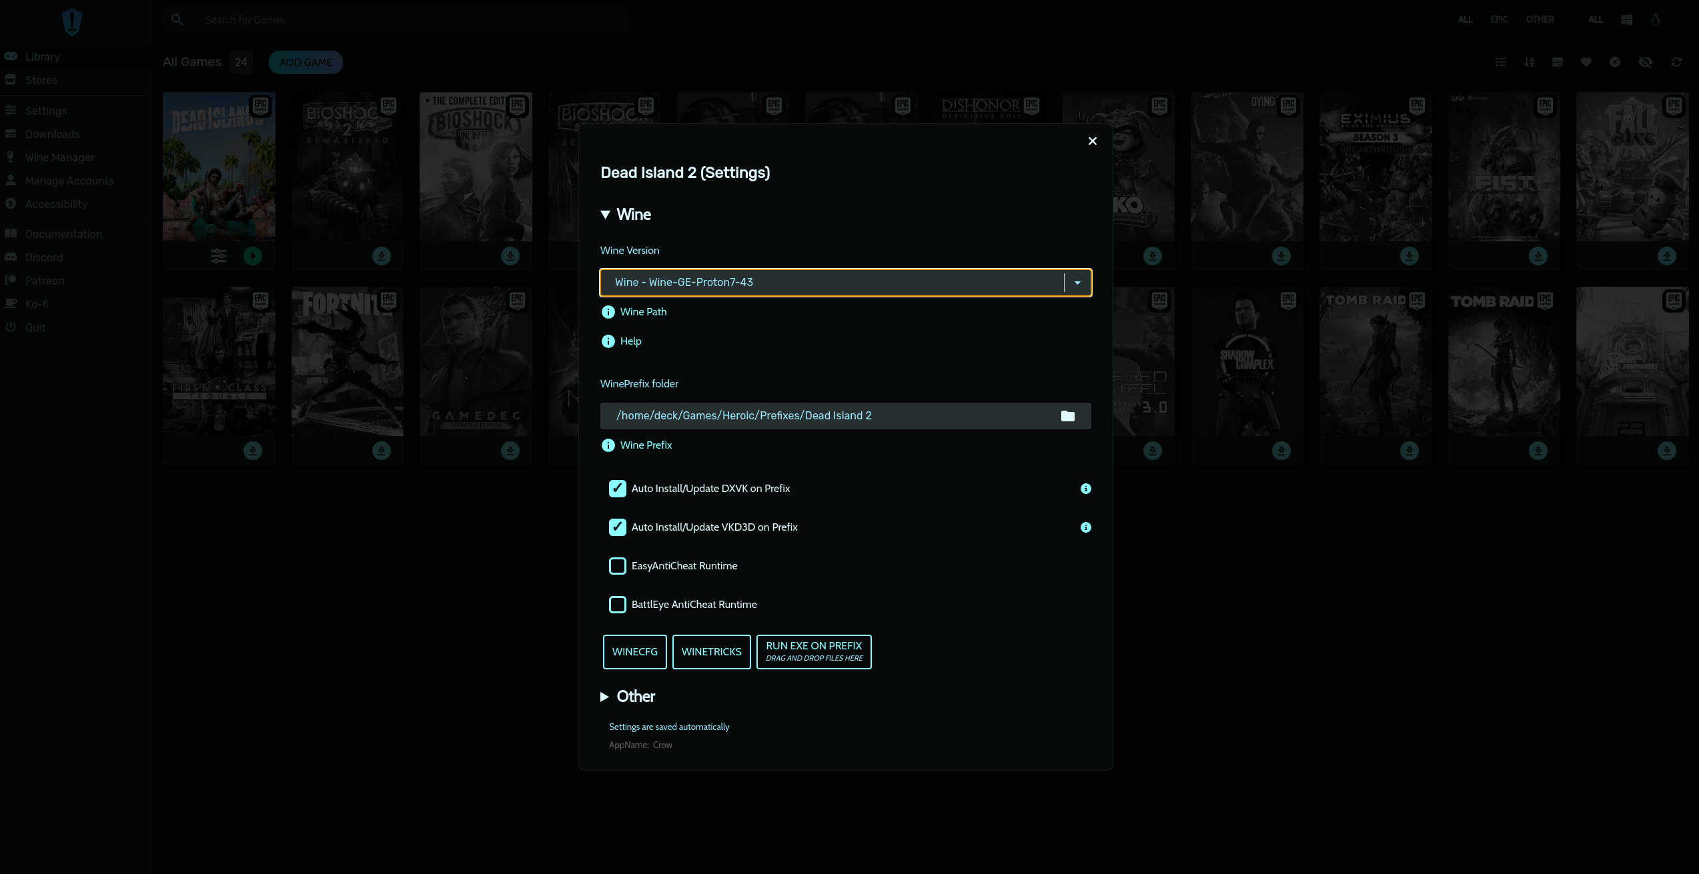Open Accessibility settings icon
The image size is (1699, 874).
click(x=11, y=204)
